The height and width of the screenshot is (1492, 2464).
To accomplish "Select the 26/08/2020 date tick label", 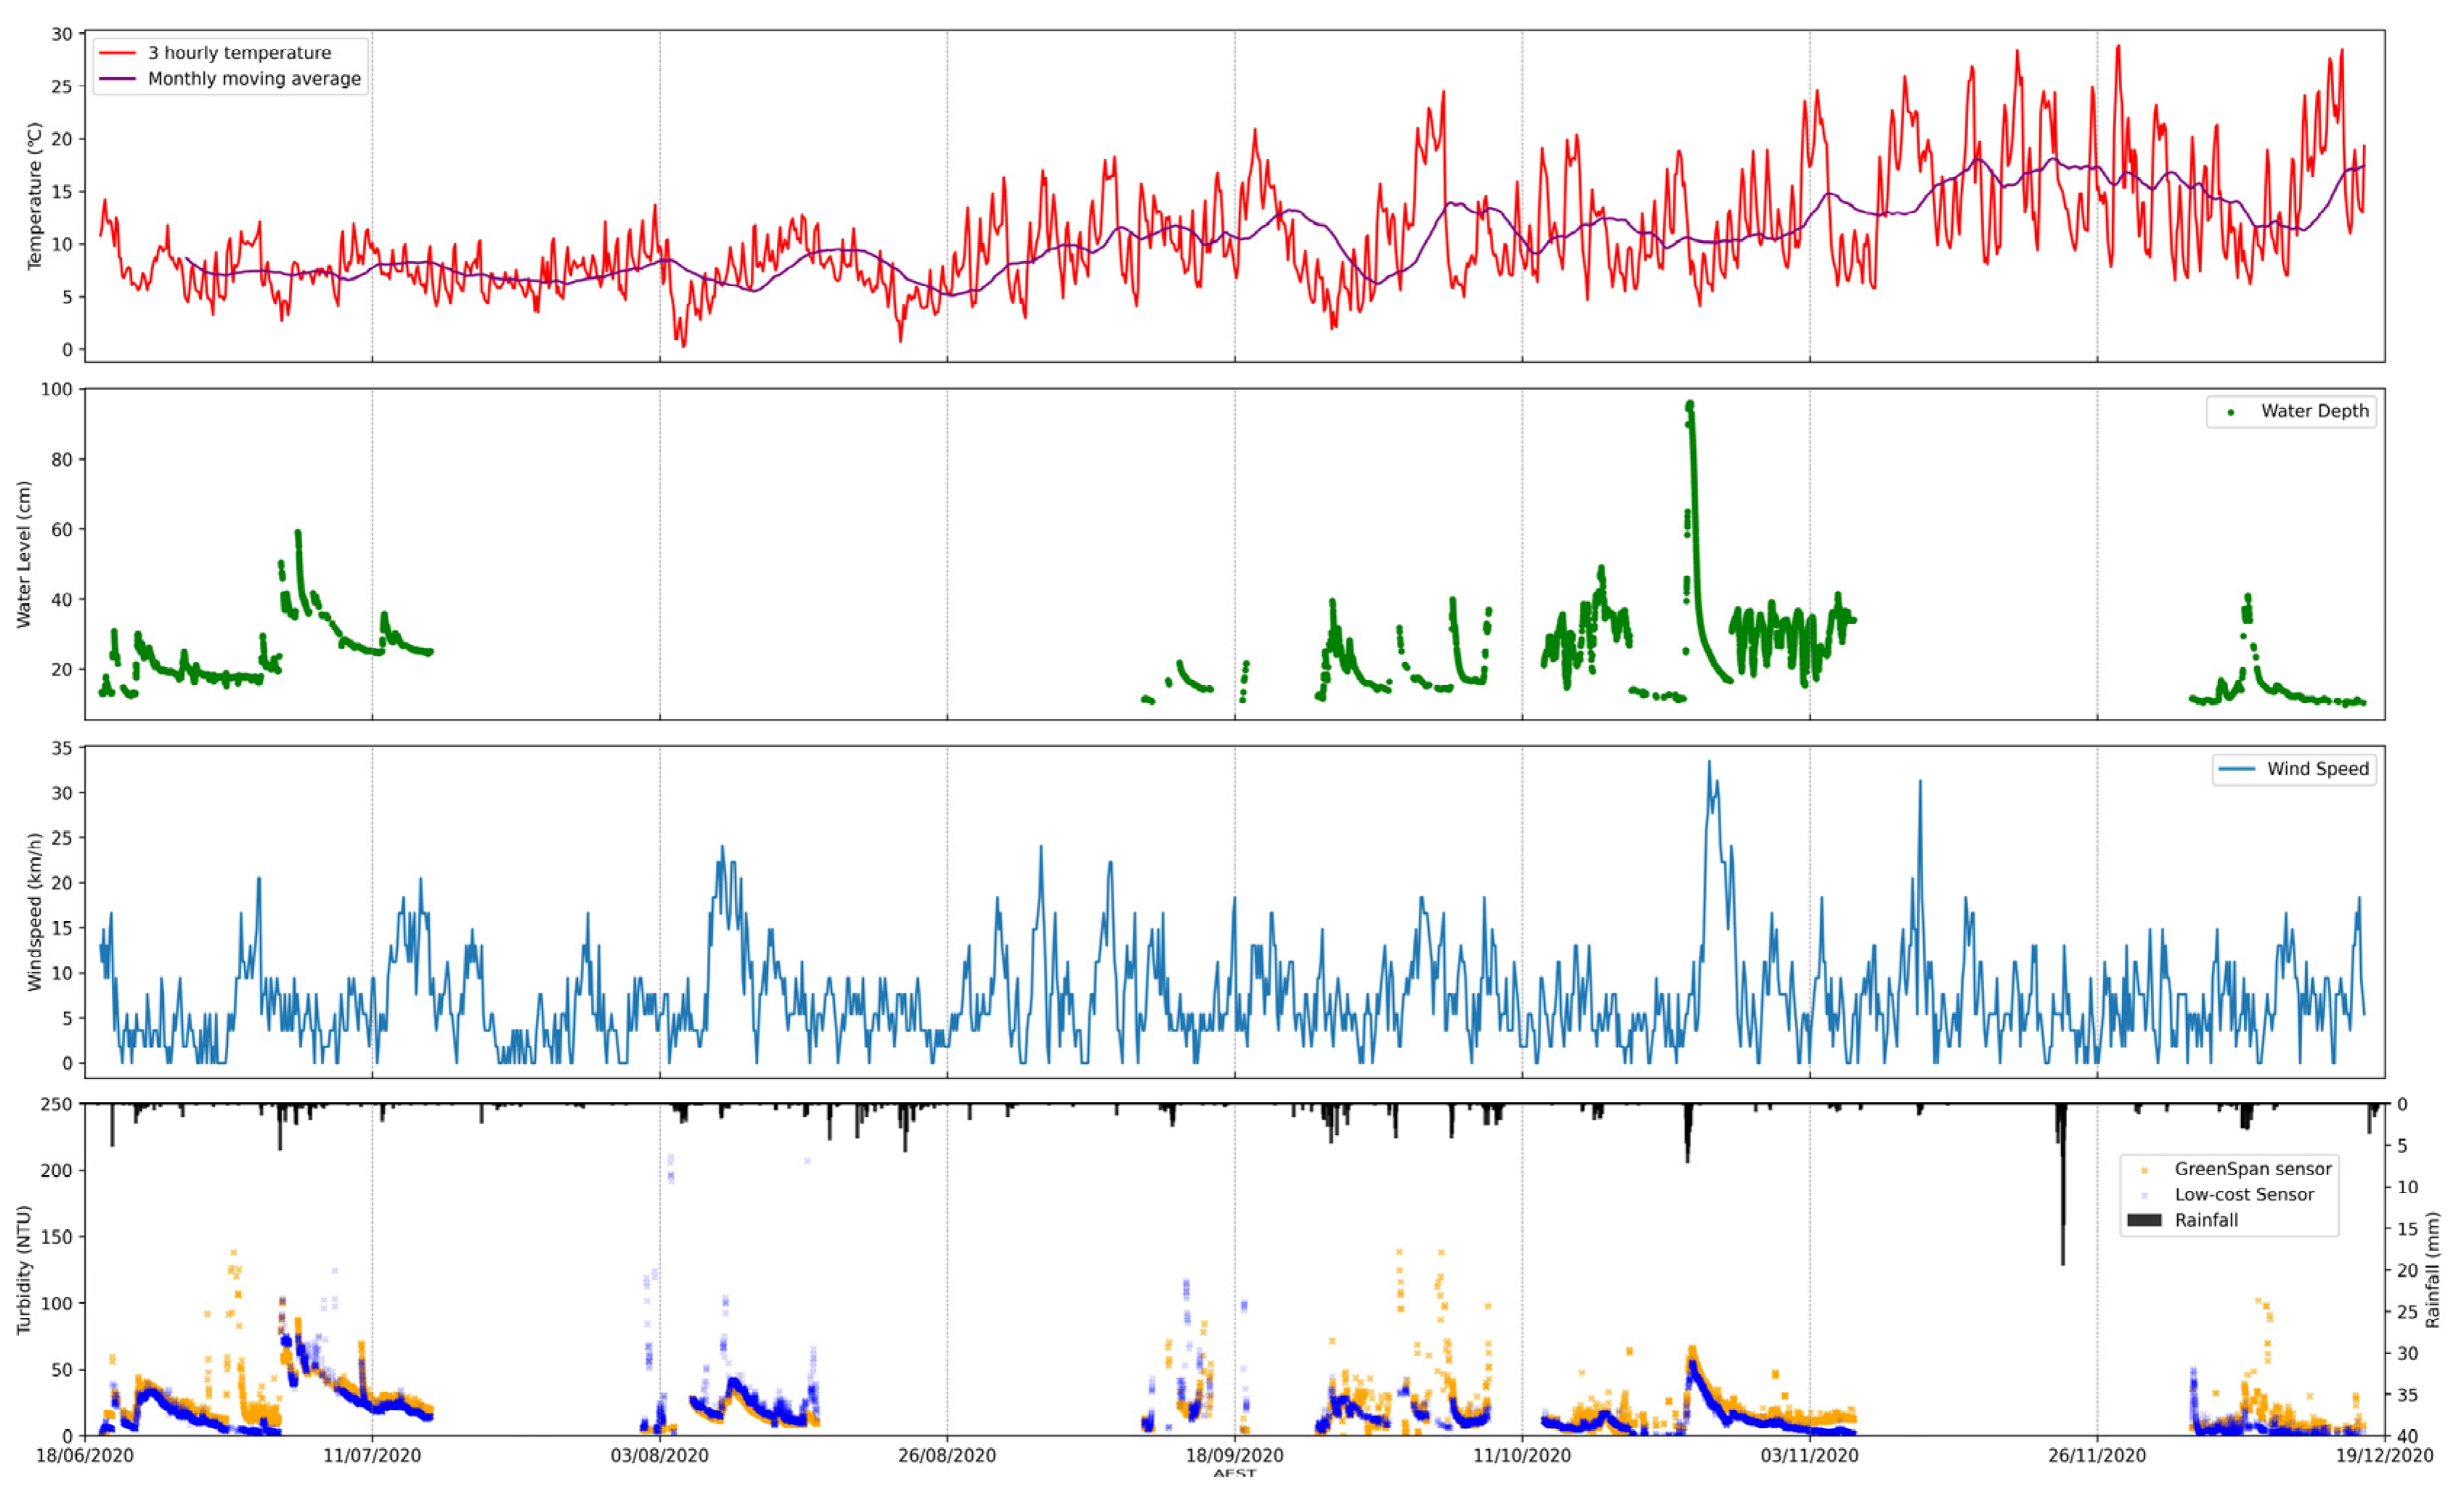I will [x=947, y=1455].
